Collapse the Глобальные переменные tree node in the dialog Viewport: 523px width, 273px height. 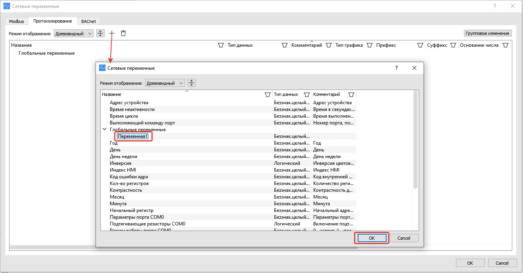click(x=104, y=130)
